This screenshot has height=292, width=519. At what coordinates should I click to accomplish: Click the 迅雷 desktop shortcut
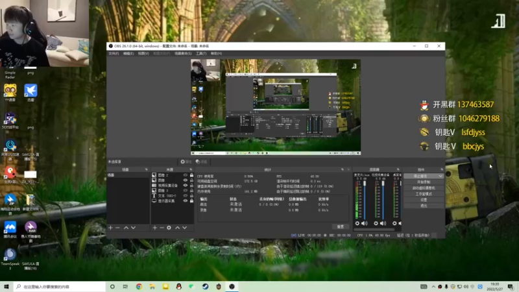coord(30,92)
